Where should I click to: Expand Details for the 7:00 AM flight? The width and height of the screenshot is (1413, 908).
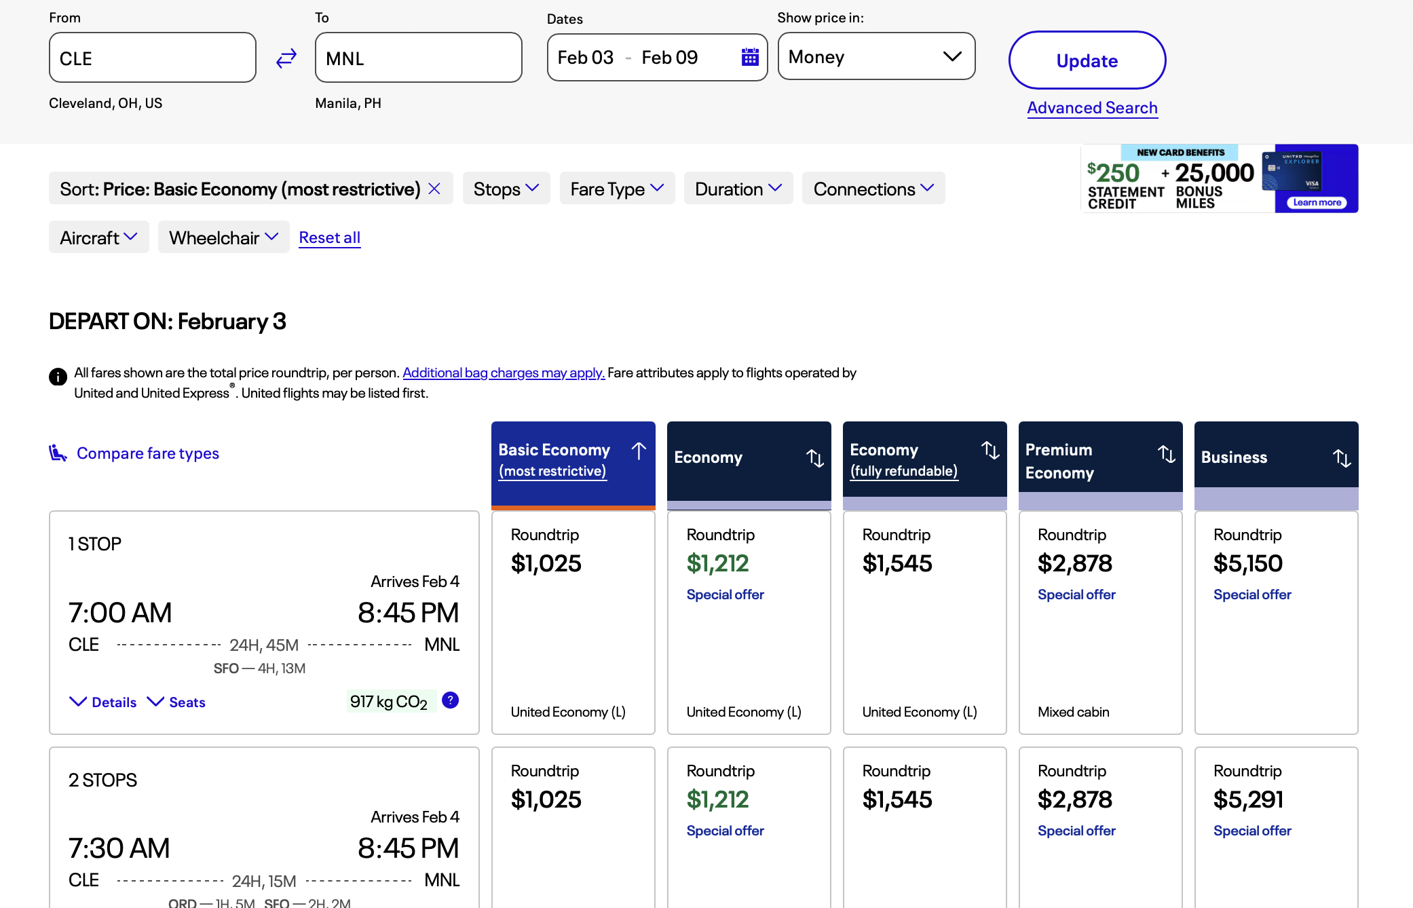[103, 702]
